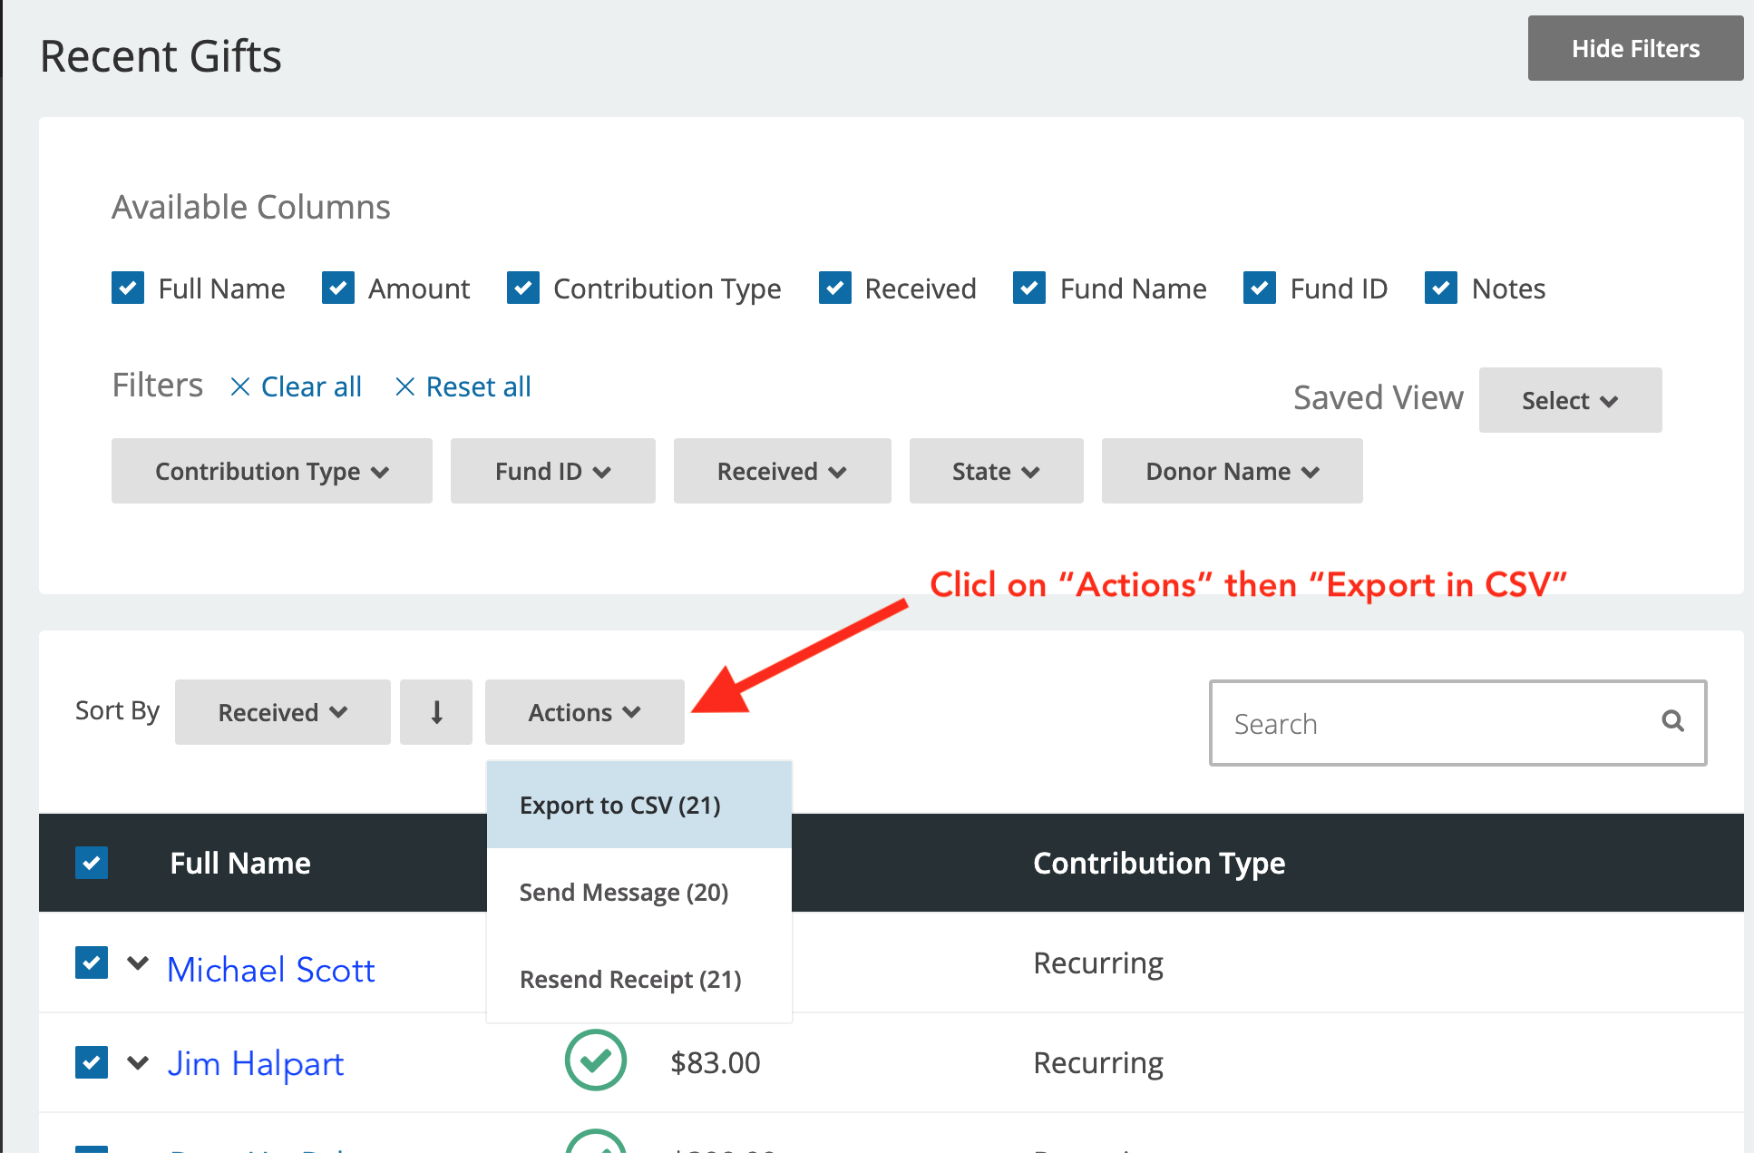Screen dimensions: 1754x1153
Task: Open the Contribution Type filter dropdown
Action: click(x=271, y=472)
